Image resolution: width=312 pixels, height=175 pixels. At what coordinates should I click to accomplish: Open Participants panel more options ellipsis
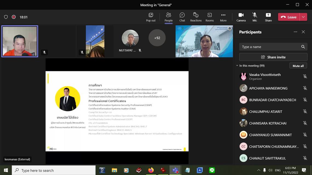click(295, 32)
